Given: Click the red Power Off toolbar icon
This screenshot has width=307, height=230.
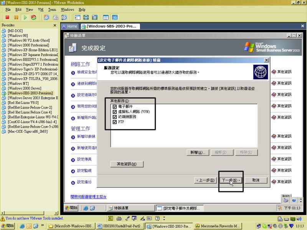Looking at the screenshot, I should pyautogui.click(x=7, y=17).
